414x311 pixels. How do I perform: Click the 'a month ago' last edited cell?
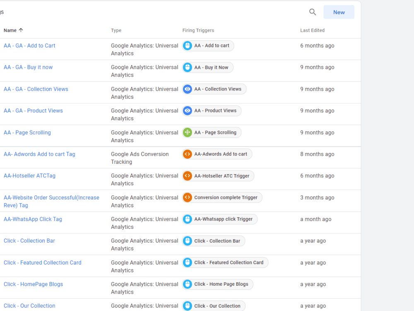coord(315,219)
